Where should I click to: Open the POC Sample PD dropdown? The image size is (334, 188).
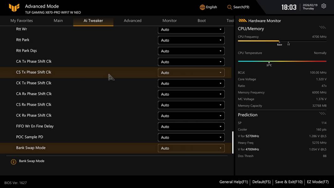pos(191,137)
